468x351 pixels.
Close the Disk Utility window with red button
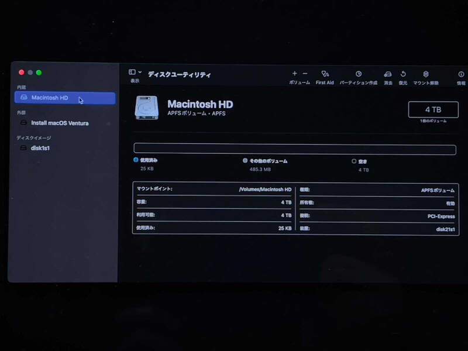pyautogui.click(x=22, y=73)
